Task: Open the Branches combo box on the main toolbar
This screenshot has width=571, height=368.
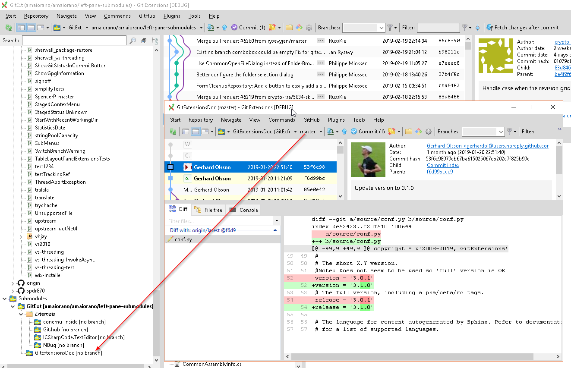Action: pos(364,28)
